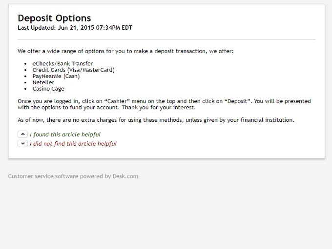Click the "no extra charges" paragraph
This screenshot has width=332, height=249.
(x=156, y=120)
